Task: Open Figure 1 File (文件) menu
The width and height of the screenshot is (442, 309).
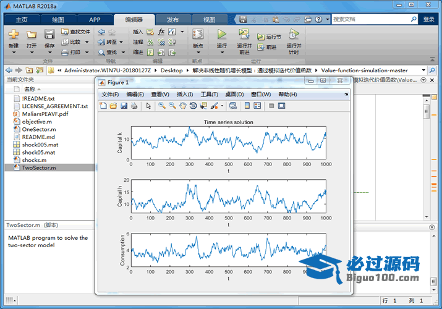Action: (x=110, y=95)
